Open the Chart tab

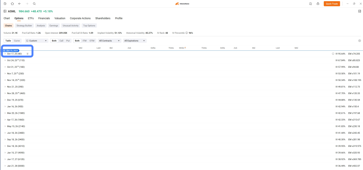7,18
